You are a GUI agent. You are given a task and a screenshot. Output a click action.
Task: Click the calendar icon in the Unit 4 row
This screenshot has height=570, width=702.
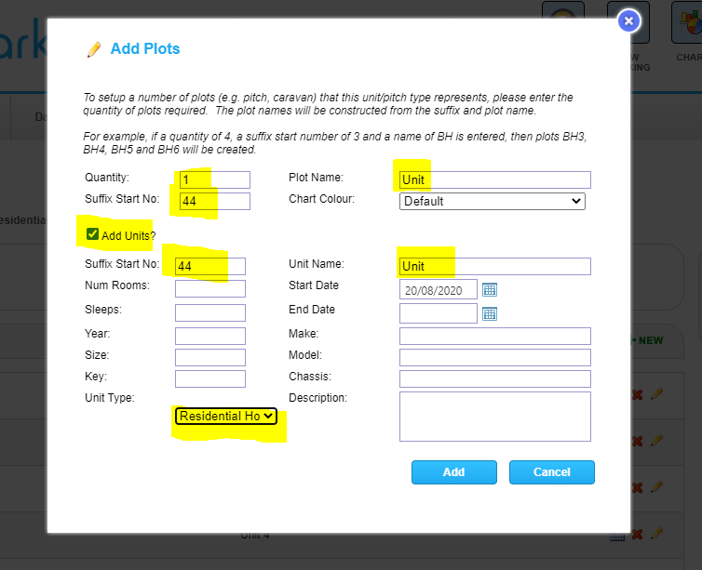pyautogui.click(x=616, y=536)
